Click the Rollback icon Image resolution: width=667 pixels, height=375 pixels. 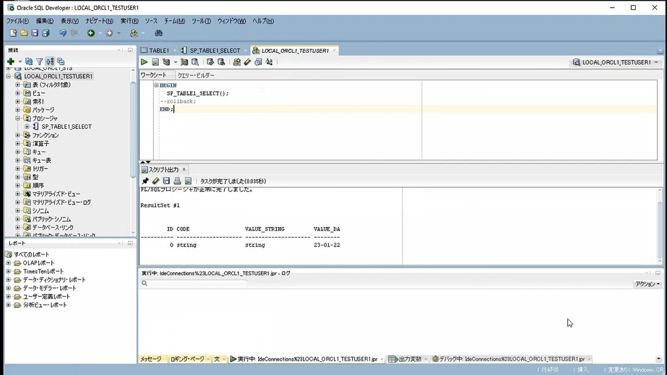pyautogui.click(x=220, y=61)
